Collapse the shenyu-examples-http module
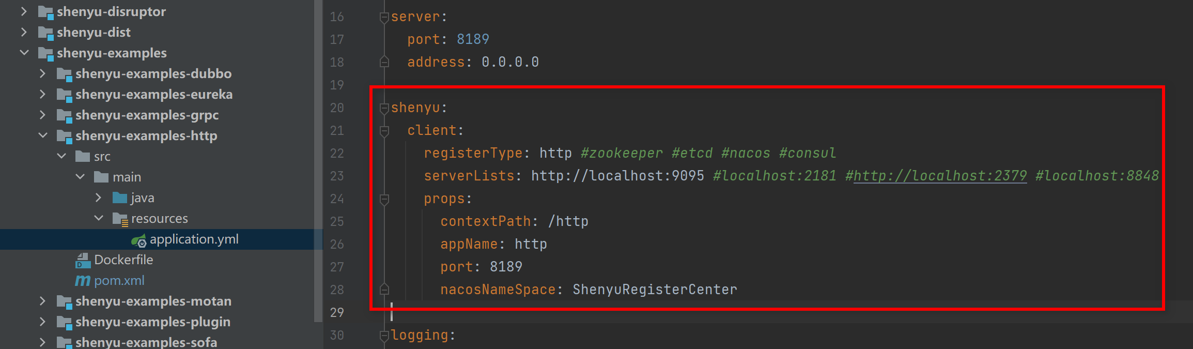Viewport: 1193px width, 349px height. (x=43, y=135)
